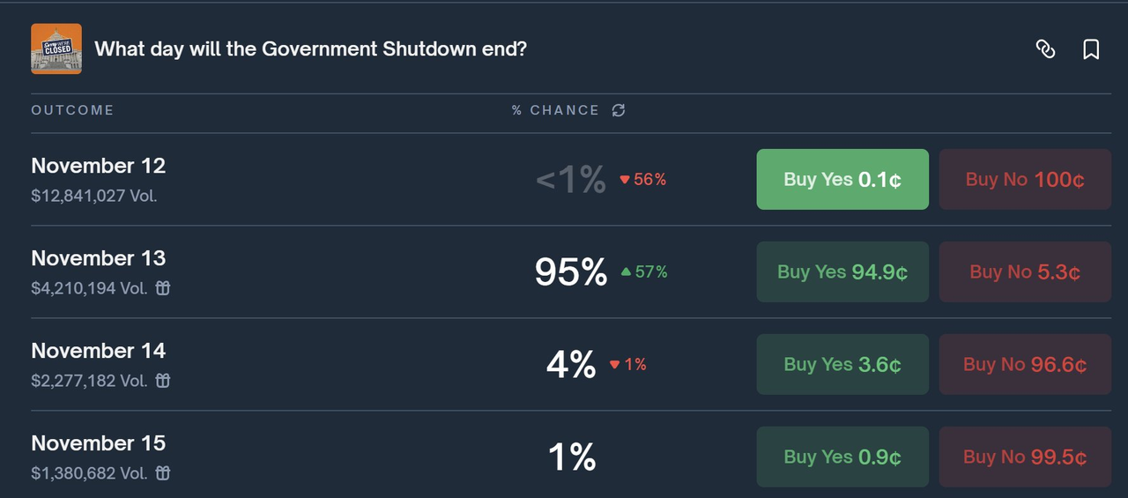Click the gift rewards icon for November 13
The width and height of the screenshot is (1128, 498).
point(163,288)
